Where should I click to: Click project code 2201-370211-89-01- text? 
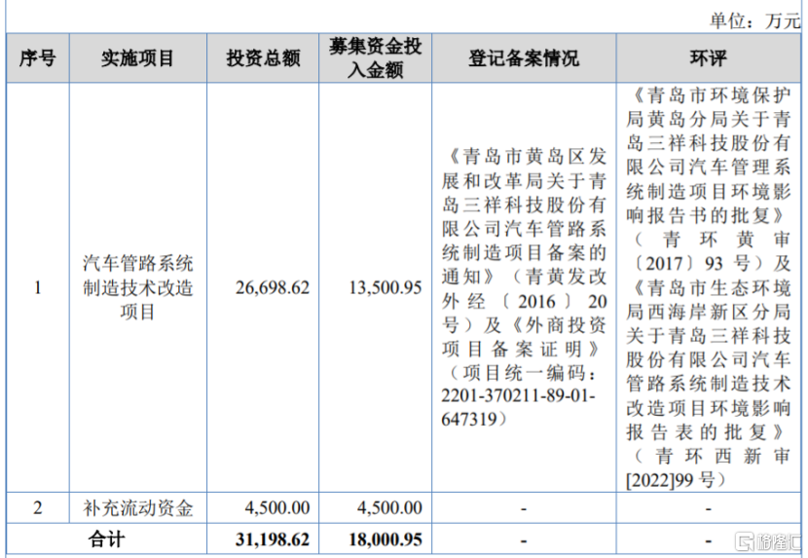click(519, 395)
